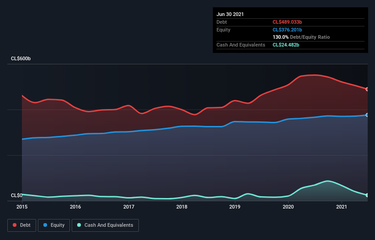The image size is (375, 240).
Task: Click the Cash value CL$24.482b
Action: [286, 45]
